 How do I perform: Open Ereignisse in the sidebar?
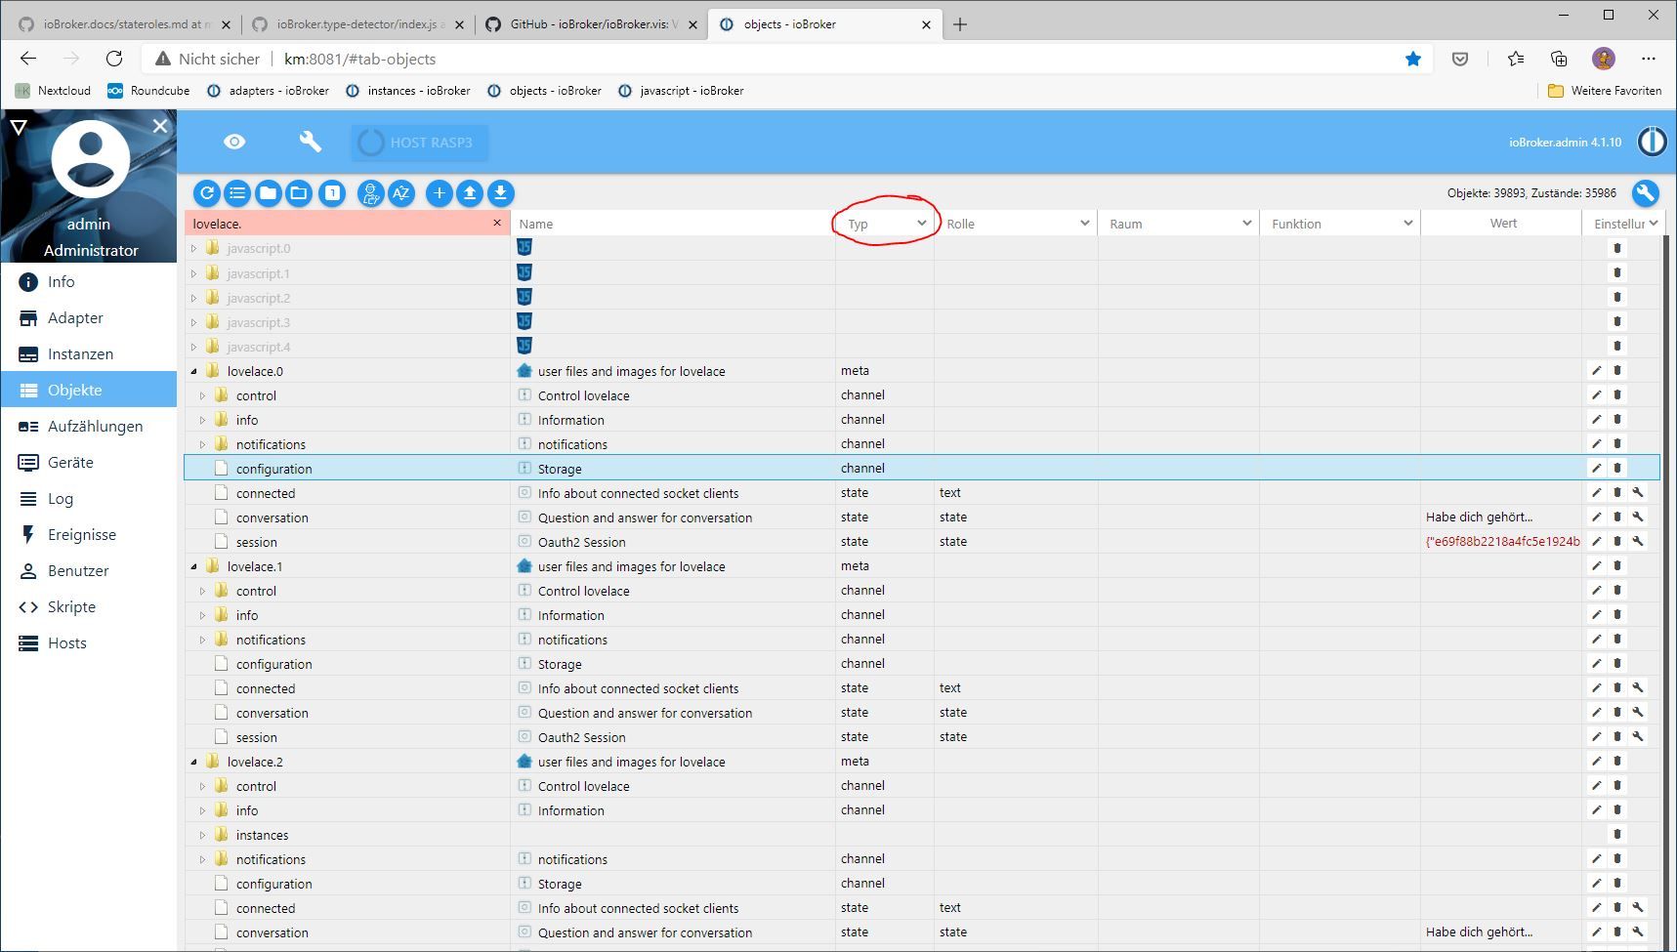pyautogui.click(x=89, y=534)
